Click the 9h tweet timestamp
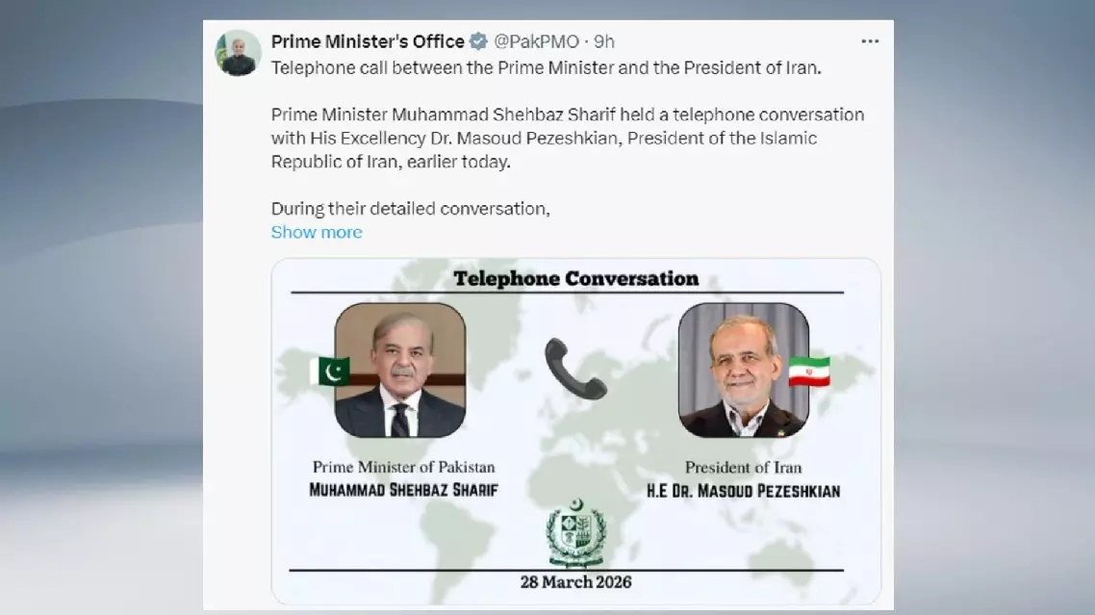The height and width of the screenshot is (615, 1095). [604, 41]
